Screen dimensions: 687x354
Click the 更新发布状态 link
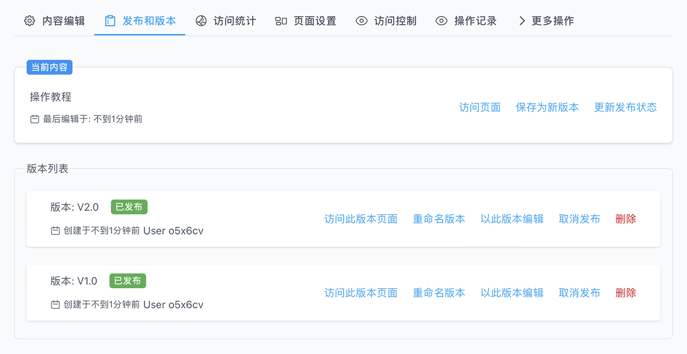pyautogui.click(x=625, y=107)
